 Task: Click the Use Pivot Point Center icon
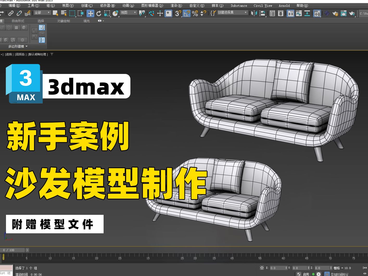[142, 13]
